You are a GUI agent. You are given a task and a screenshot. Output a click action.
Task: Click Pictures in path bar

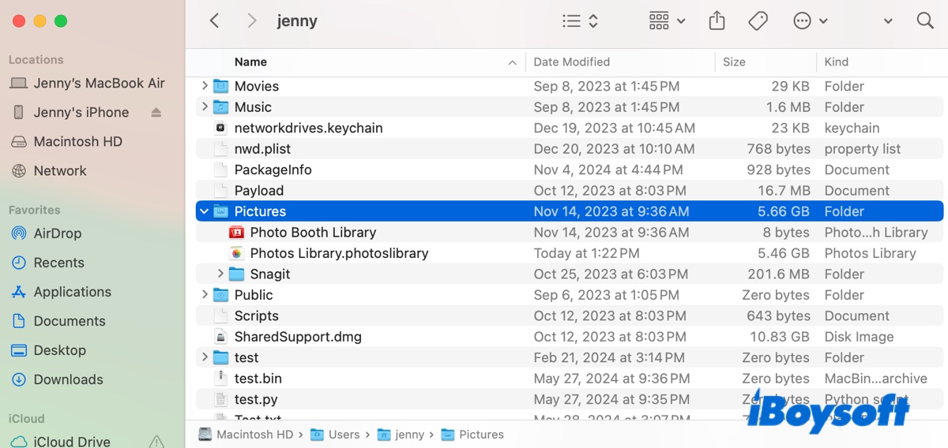pyautogui.click(x=472, y=435)
